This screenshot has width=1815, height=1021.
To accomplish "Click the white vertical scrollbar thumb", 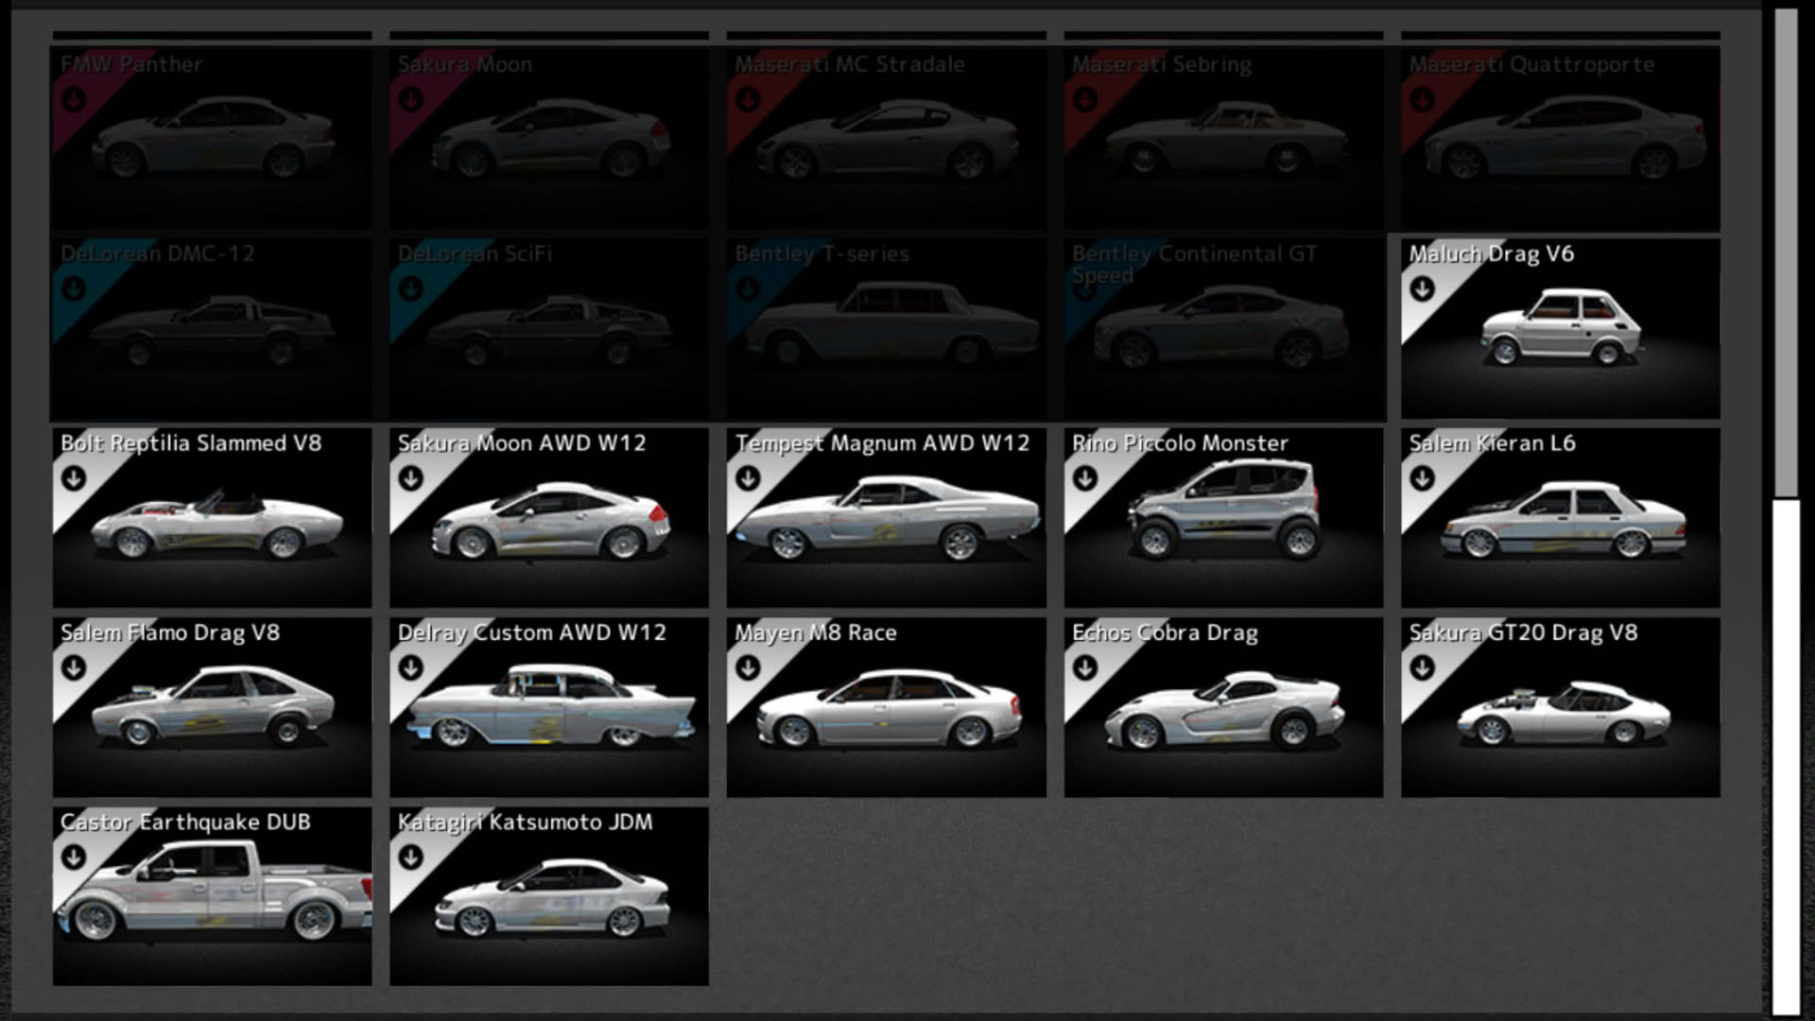I will 1786,756.
